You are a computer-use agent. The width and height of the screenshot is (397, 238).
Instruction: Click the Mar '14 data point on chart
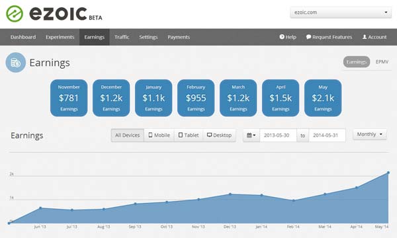point(325,194)
